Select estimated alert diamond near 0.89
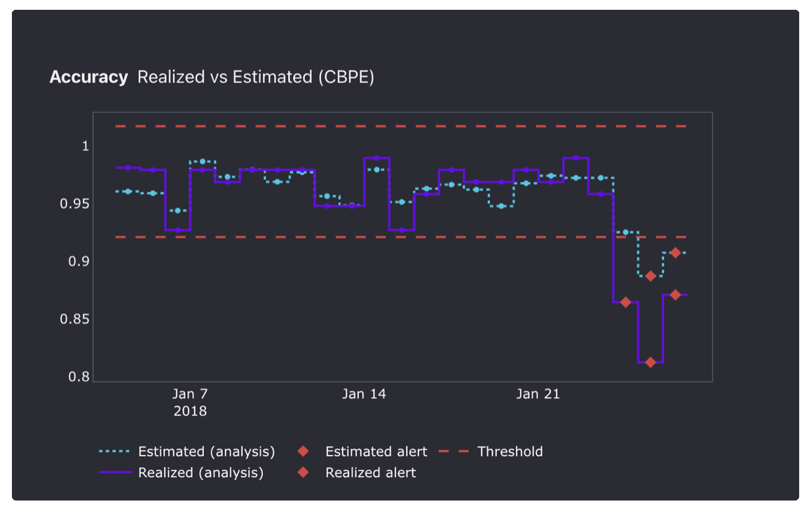Viewport: 809px width, 511px height. pos(651,276)
